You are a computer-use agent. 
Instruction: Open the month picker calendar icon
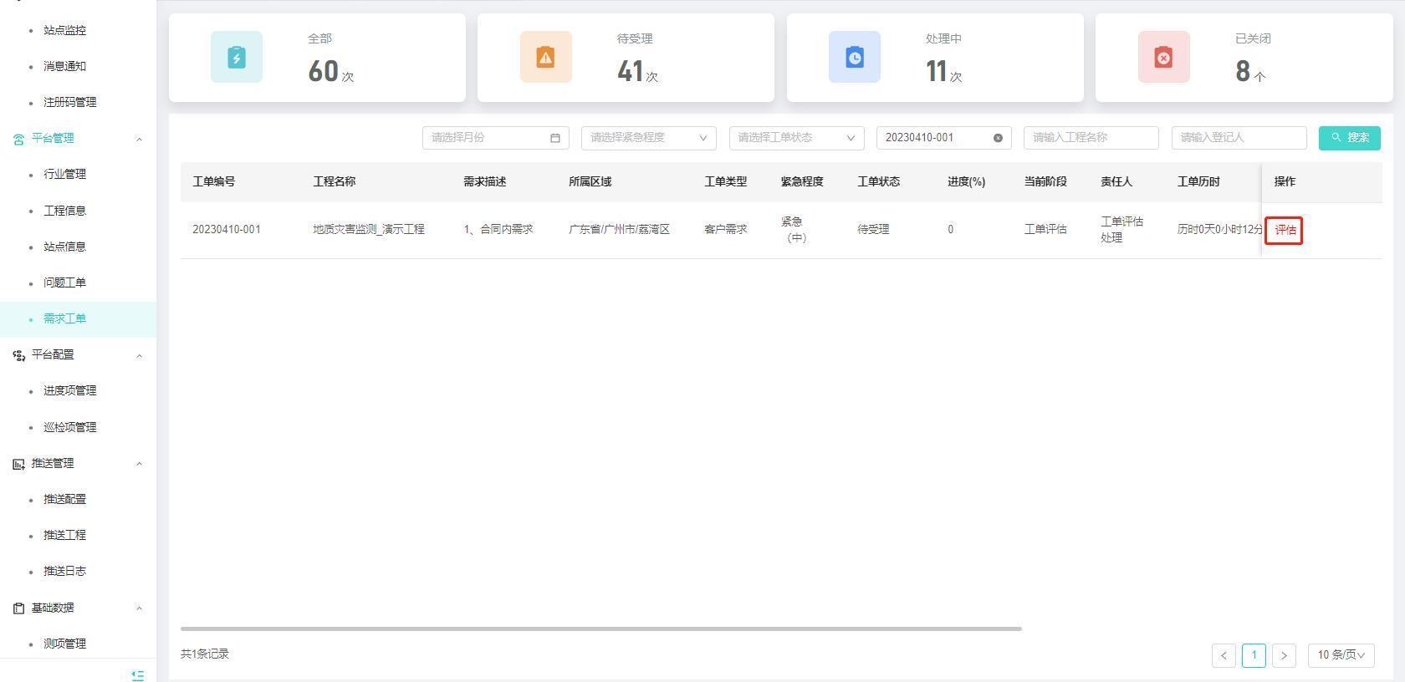pos(555,138)
